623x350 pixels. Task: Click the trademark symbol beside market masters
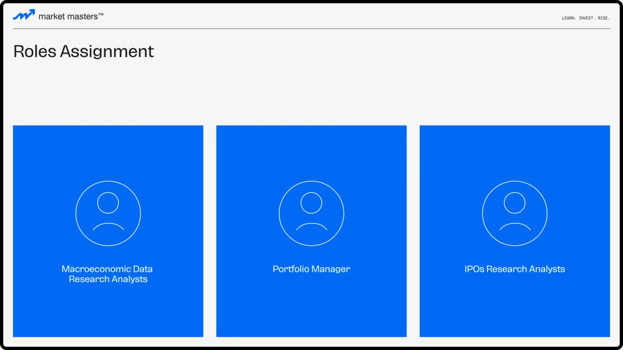click(x=101, y=15)
